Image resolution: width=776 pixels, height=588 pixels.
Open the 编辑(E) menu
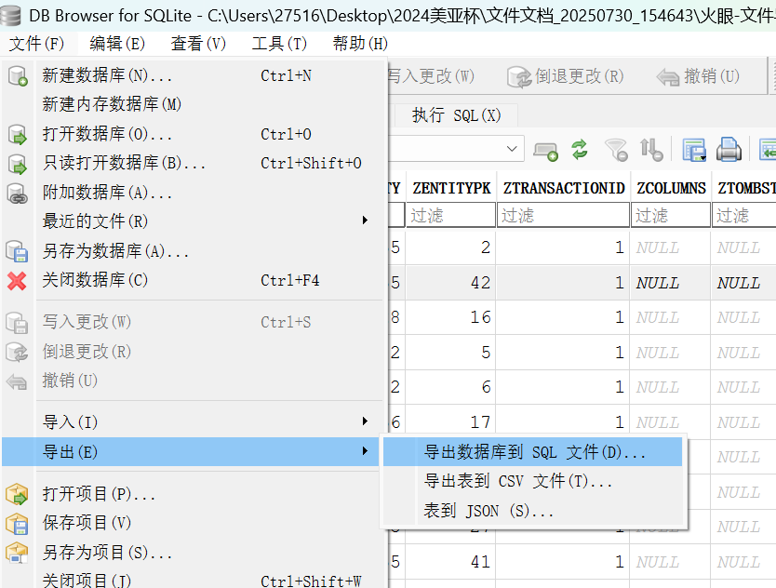[117, 44]
